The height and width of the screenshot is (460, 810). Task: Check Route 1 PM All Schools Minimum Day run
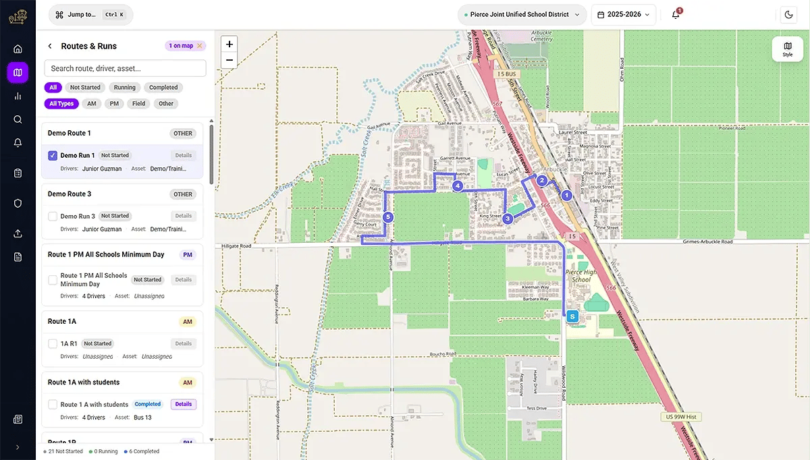pos(53,280)
